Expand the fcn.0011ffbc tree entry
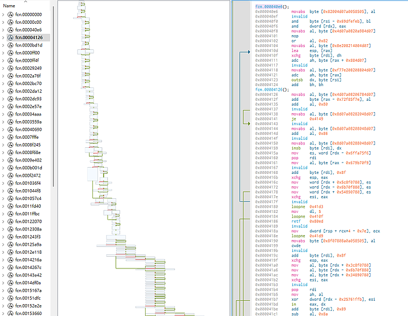The width and height of the screenshot is (408, 316). [3, 214]
